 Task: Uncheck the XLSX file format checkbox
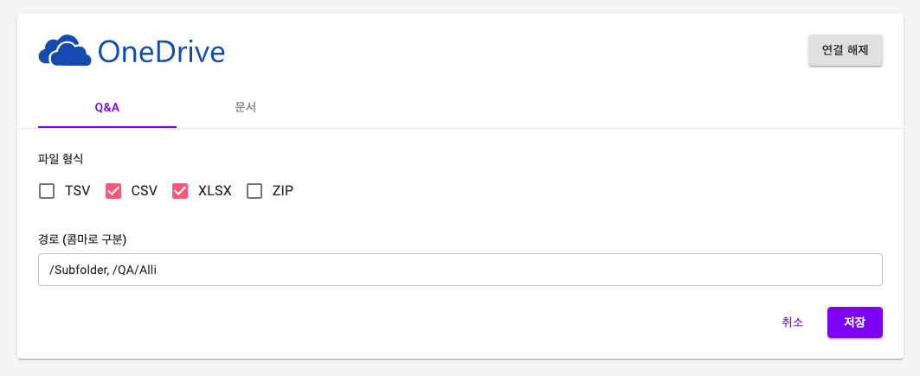point(180,191)
